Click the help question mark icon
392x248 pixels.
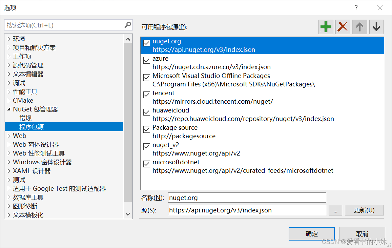pos(356,8)
